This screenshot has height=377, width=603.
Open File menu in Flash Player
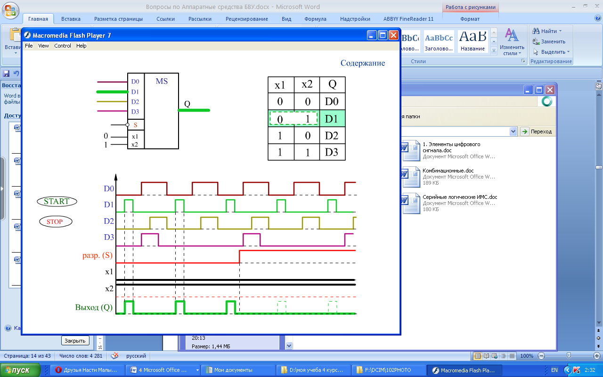[x=29, y=46]
